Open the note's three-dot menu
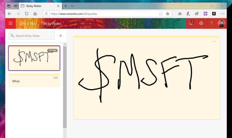This screenshot has width=232, height=138. pos(214,41)
